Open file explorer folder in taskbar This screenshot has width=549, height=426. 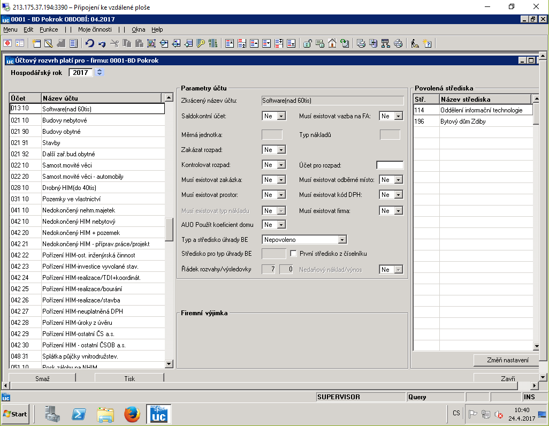tap(105, 414)
